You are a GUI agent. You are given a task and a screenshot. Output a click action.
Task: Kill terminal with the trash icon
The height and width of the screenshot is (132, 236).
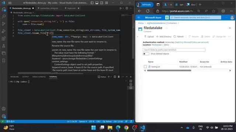coord(119,77)
